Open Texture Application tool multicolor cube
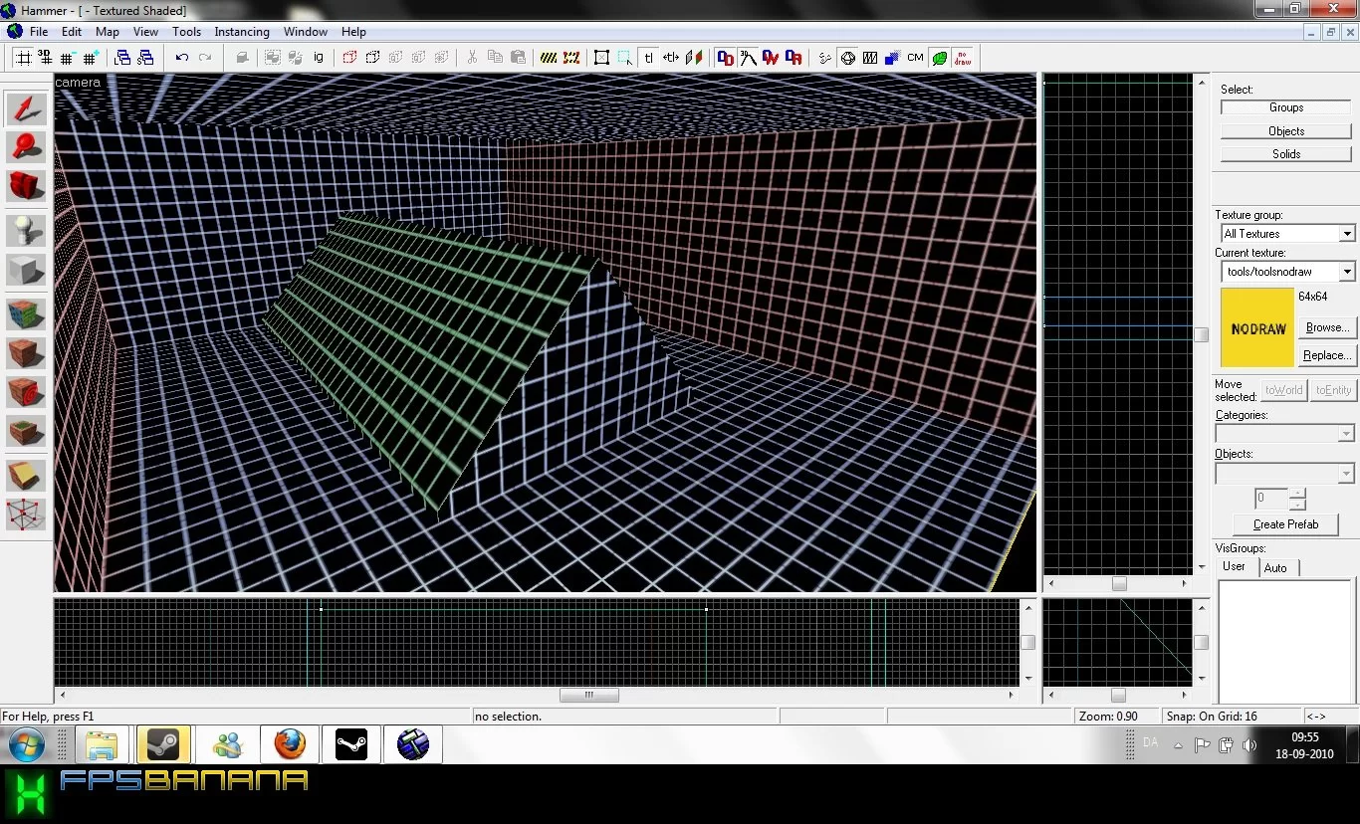 [x=26, y=314]
